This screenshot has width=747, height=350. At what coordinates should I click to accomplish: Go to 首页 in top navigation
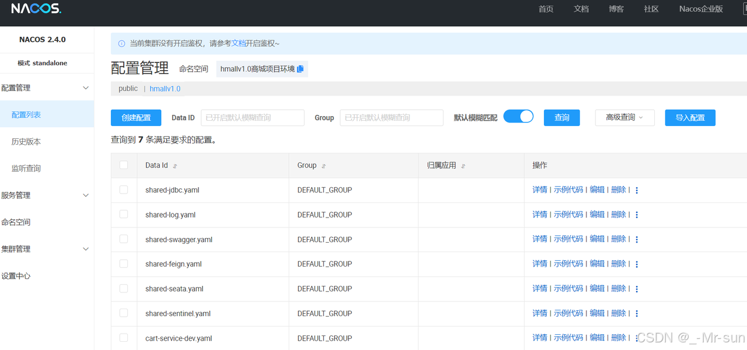546,9
